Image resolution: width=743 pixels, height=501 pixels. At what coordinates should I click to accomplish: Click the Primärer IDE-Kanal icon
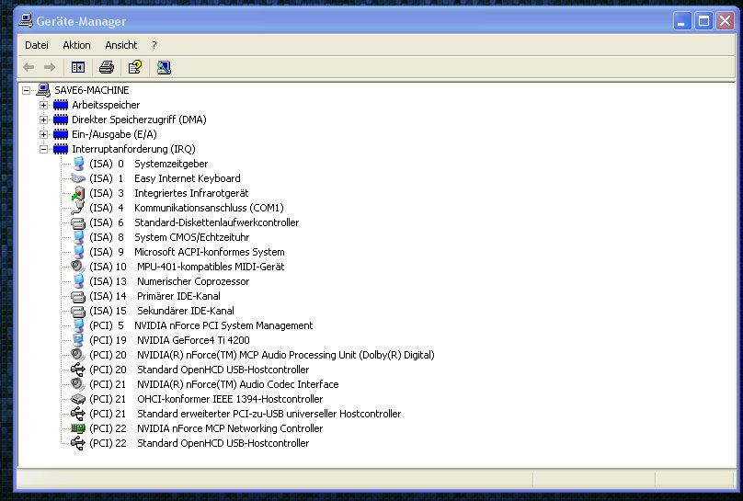78,296
